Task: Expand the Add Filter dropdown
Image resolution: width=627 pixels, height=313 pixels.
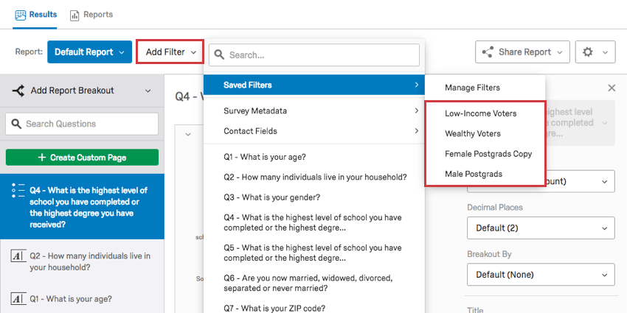Action: tap(170, 52)
